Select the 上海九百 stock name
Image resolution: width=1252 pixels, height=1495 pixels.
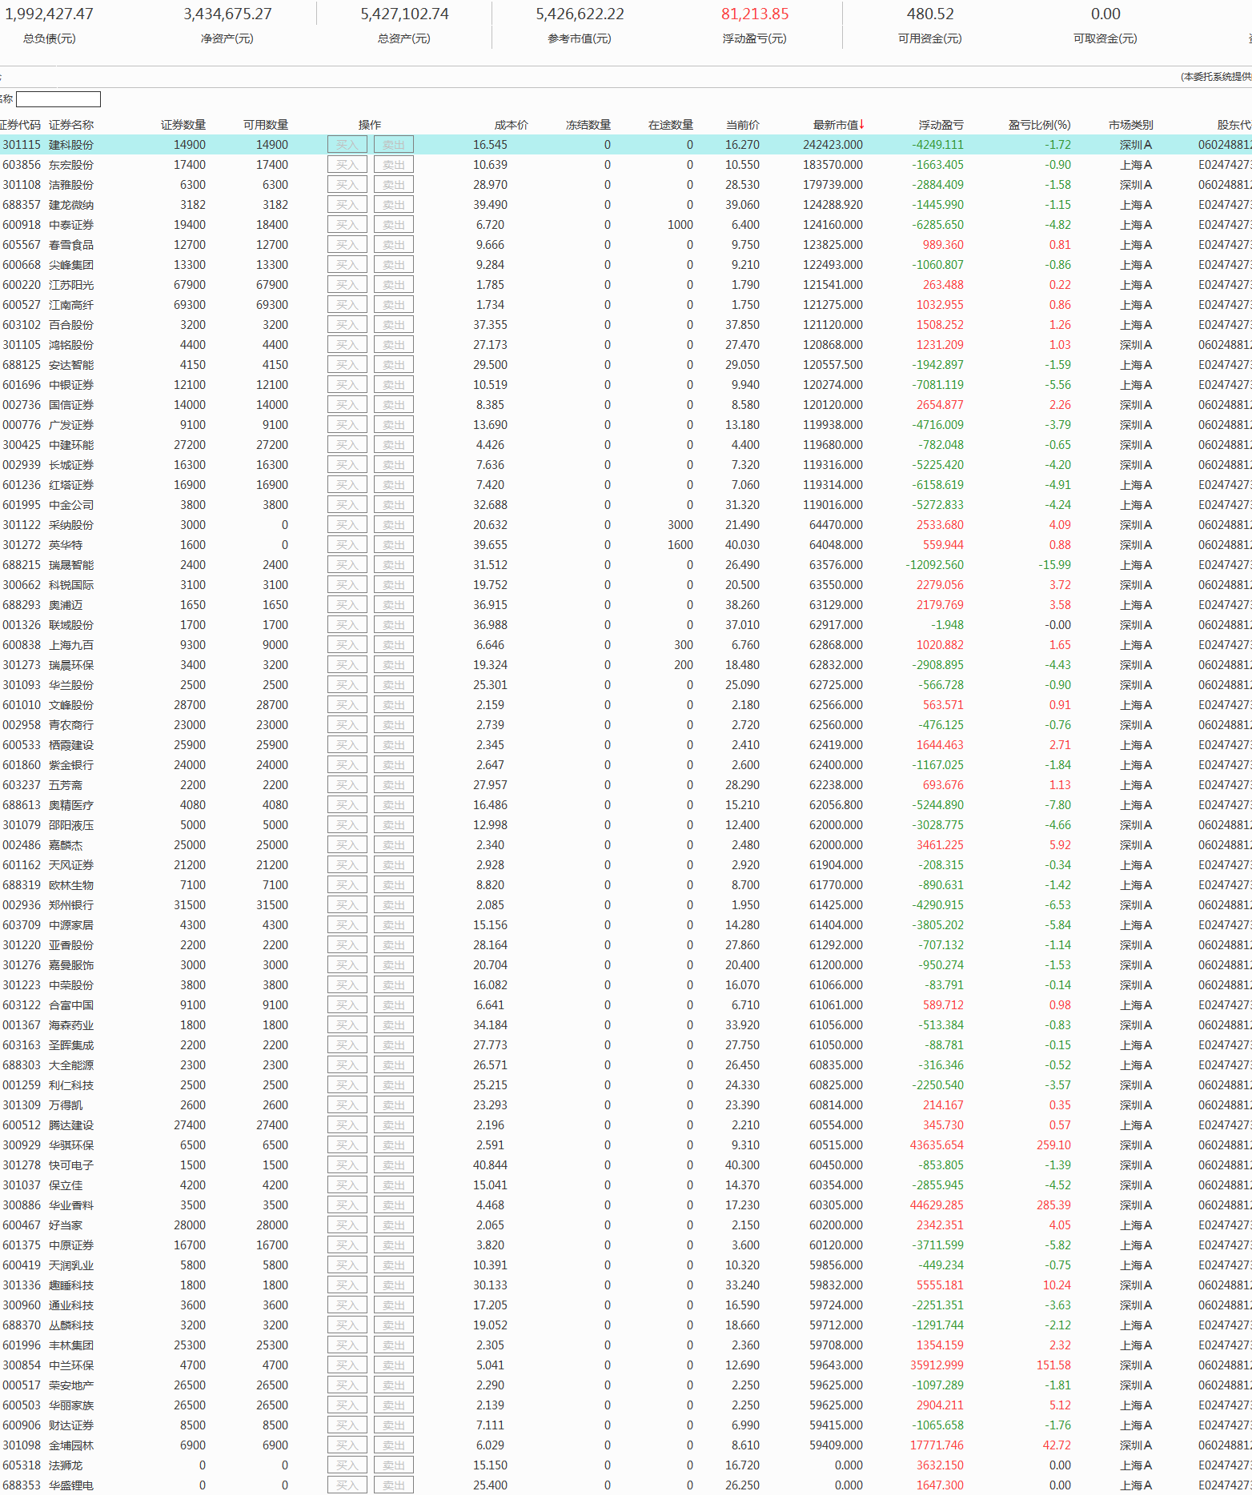[71, 645]
